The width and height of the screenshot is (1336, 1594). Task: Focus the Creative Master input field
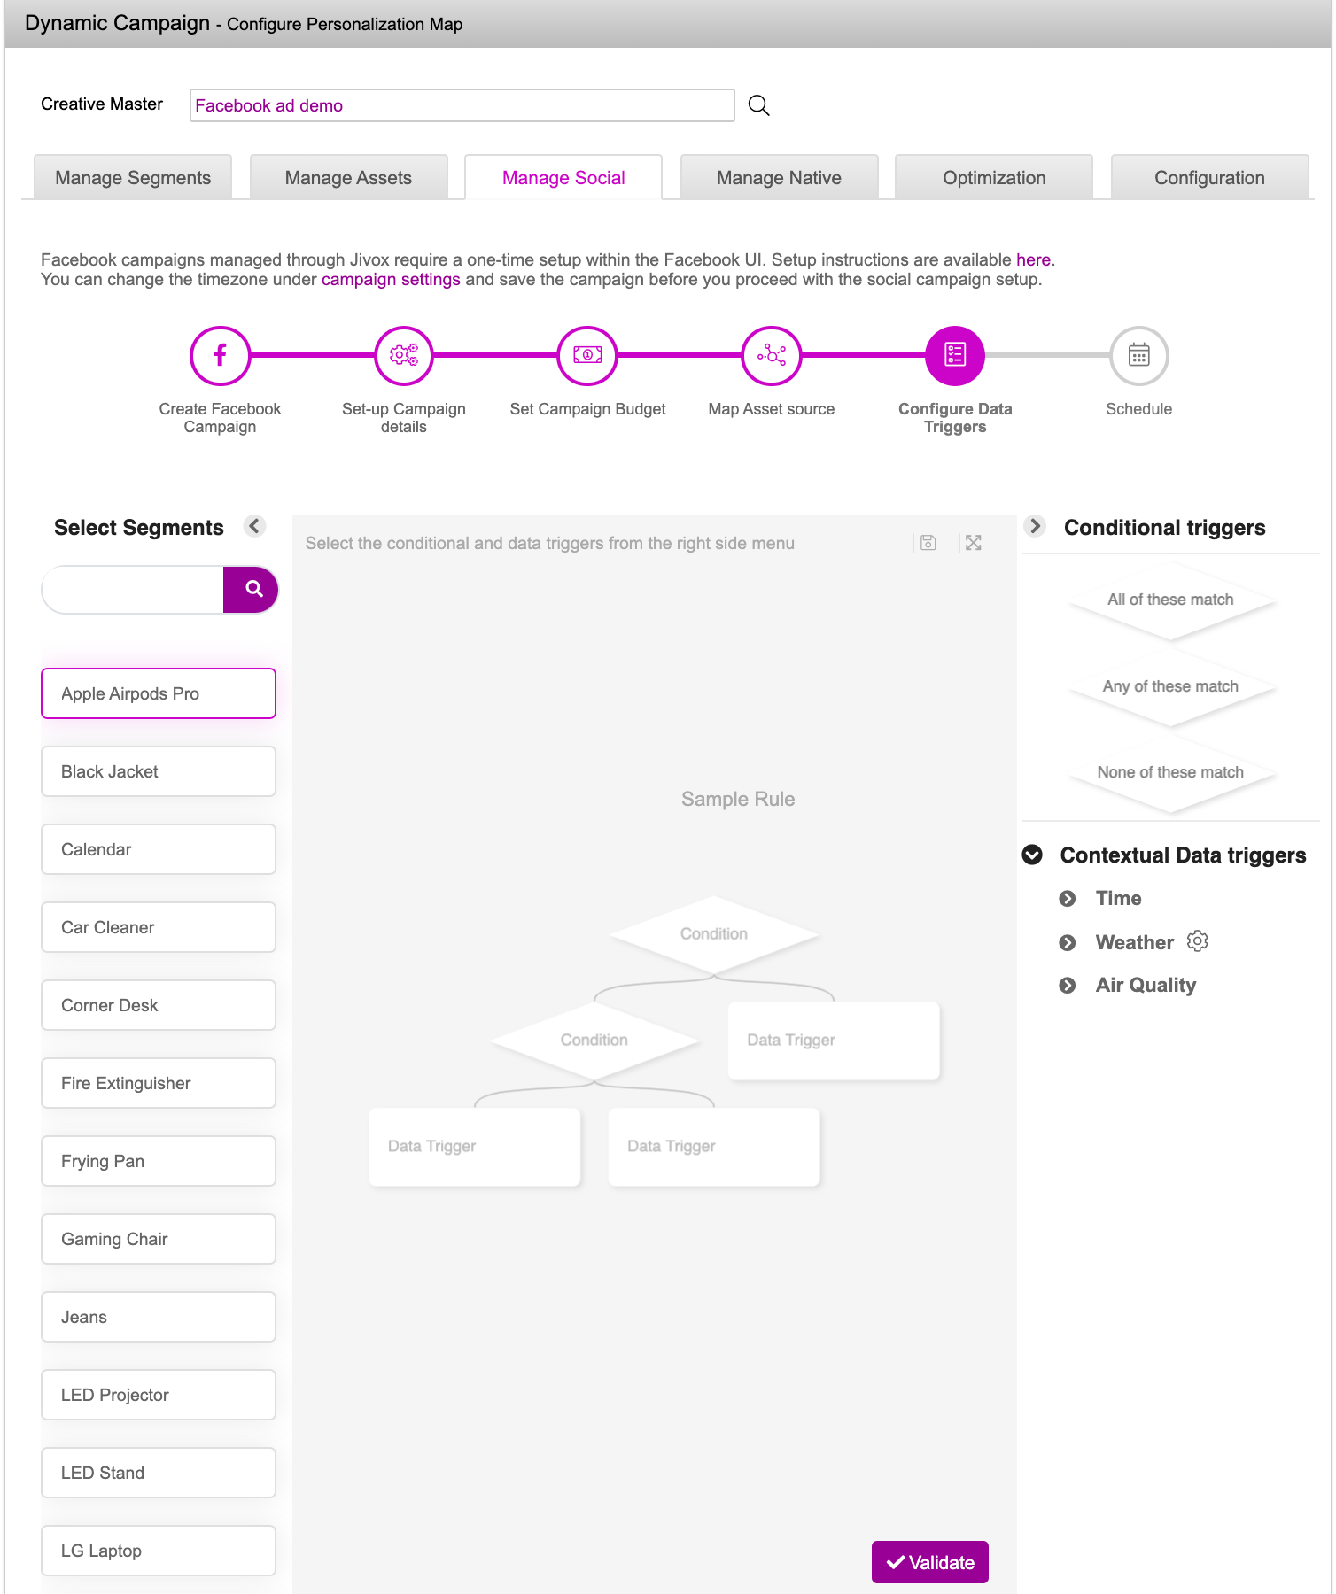(462, 105)
